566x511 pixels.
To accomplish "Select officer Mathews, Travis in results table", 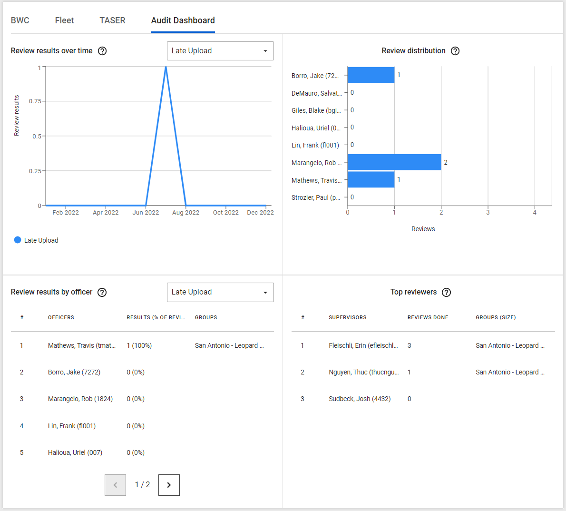I will click(82, 345).
